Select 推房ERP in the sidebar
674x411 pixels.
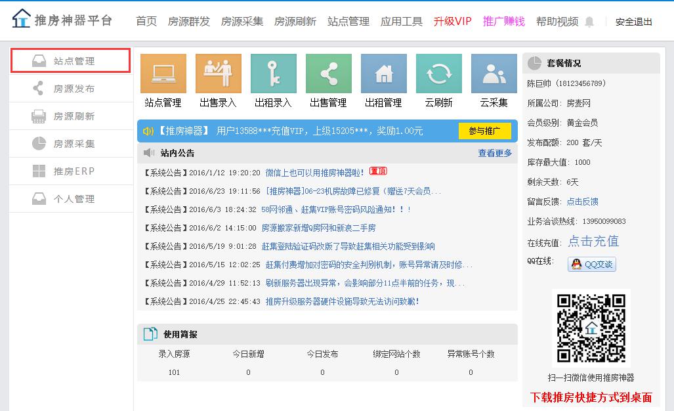point(70,171)
